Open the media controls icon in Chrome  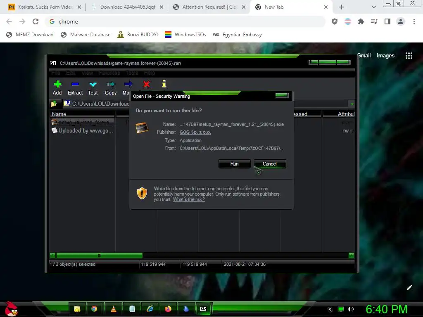click(374, 21)
